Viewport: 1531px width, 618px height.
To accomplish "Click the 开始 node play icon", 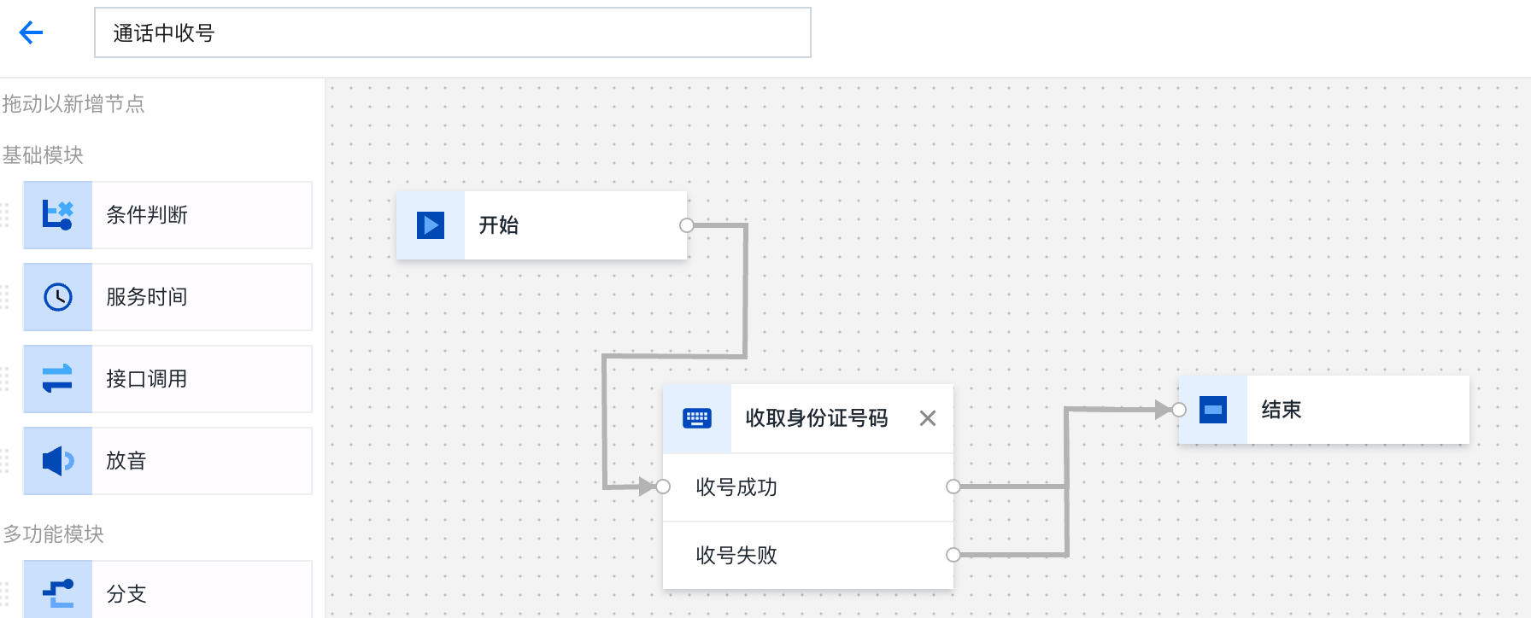I will (x=431, y=225).
